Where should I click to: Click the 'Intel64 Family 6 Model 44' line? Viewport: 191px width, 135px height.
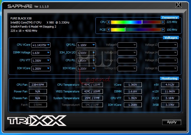pos(33,27)
